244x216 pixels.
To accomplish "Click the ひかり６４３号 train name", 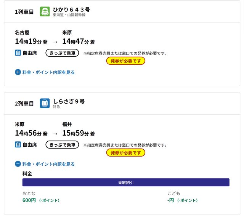I will [x=72, y=10].
